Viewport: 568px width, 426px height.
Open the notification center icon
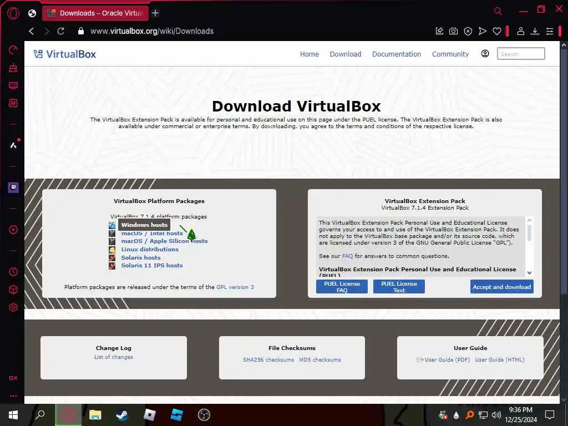[x=550, y=415]
